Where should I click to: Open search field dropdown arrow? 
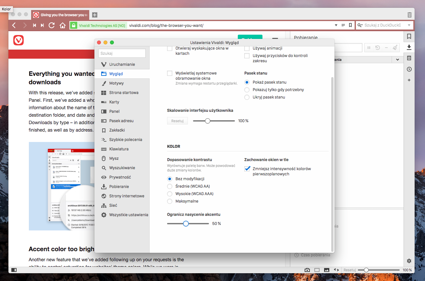point(409,25)
